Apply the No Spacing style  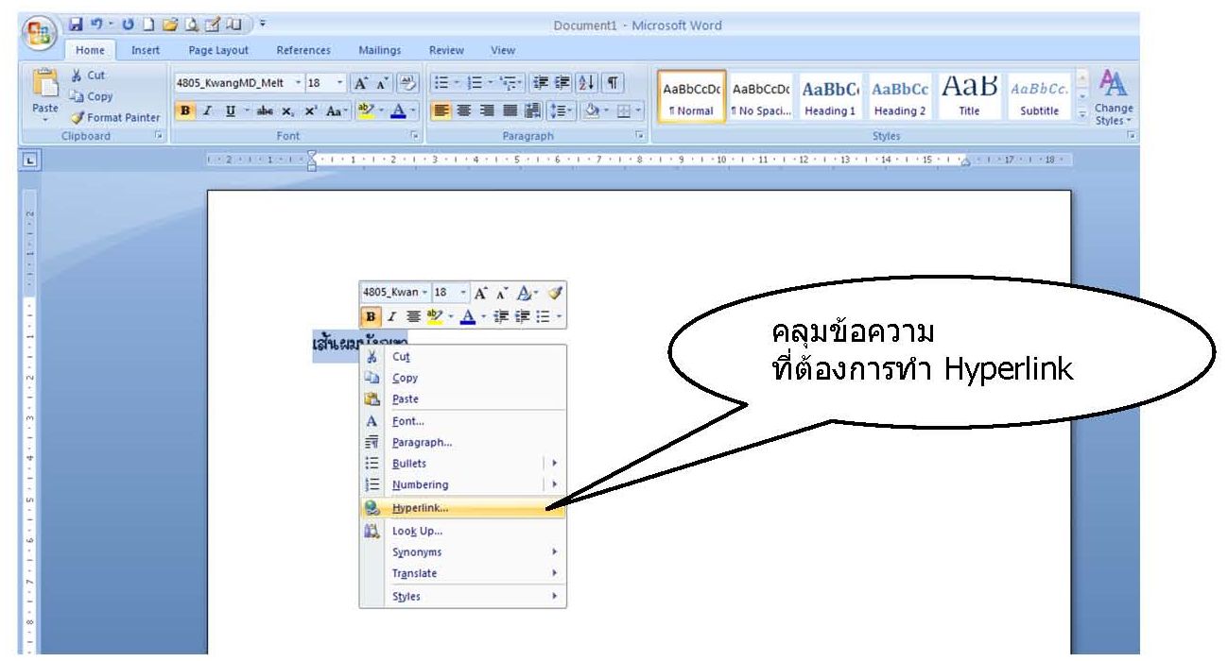click(x=760, y=97)
